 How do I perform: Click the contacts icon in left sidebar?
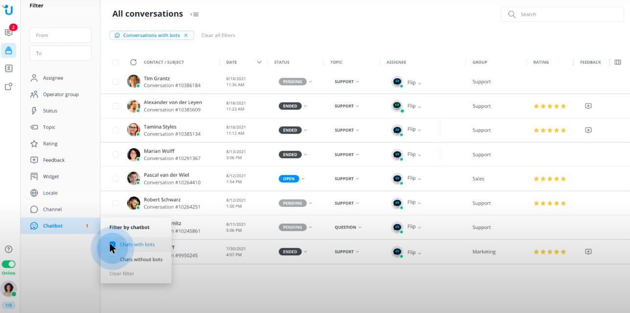pos(8,68)
